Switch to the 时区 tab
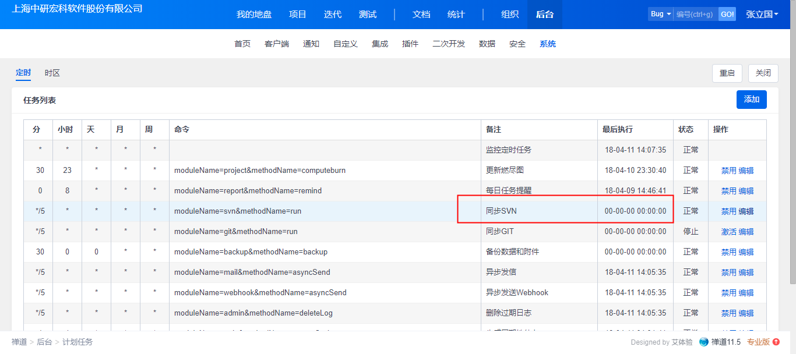 52,73
